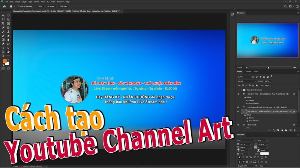This screenshot has height=168, width=300.
Task: Add layer style via fx button
Action: 274,130
